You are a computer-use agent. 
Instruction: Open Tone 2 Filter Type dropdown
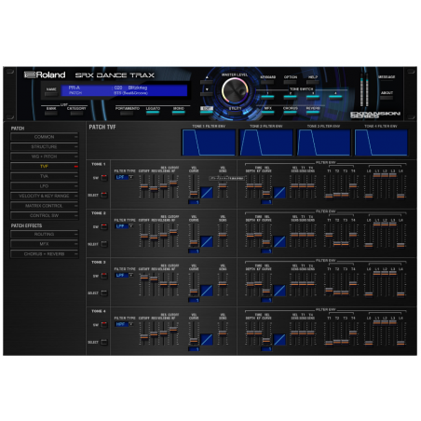click(124, 226)
